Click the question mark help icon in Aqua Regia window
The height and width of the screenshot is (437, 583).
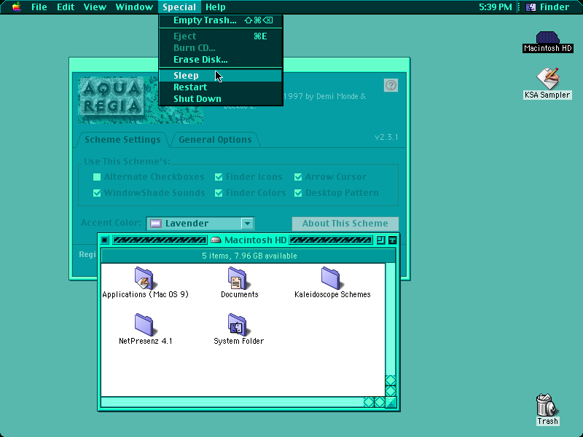(x=391, y=85)
